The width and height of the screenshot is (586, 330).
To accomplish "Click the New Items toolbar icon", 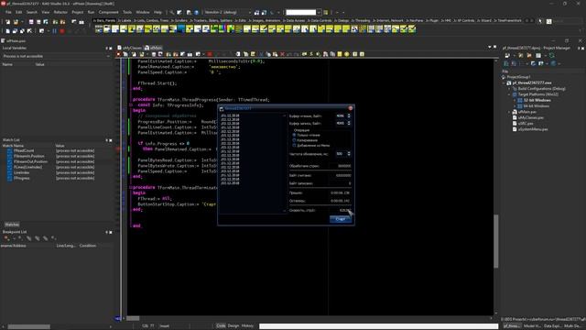I will point(8,22).
